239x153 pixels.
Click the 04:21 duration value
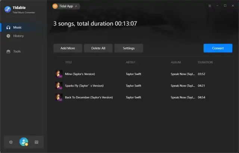pyautogui.click(x=202, y=86)
